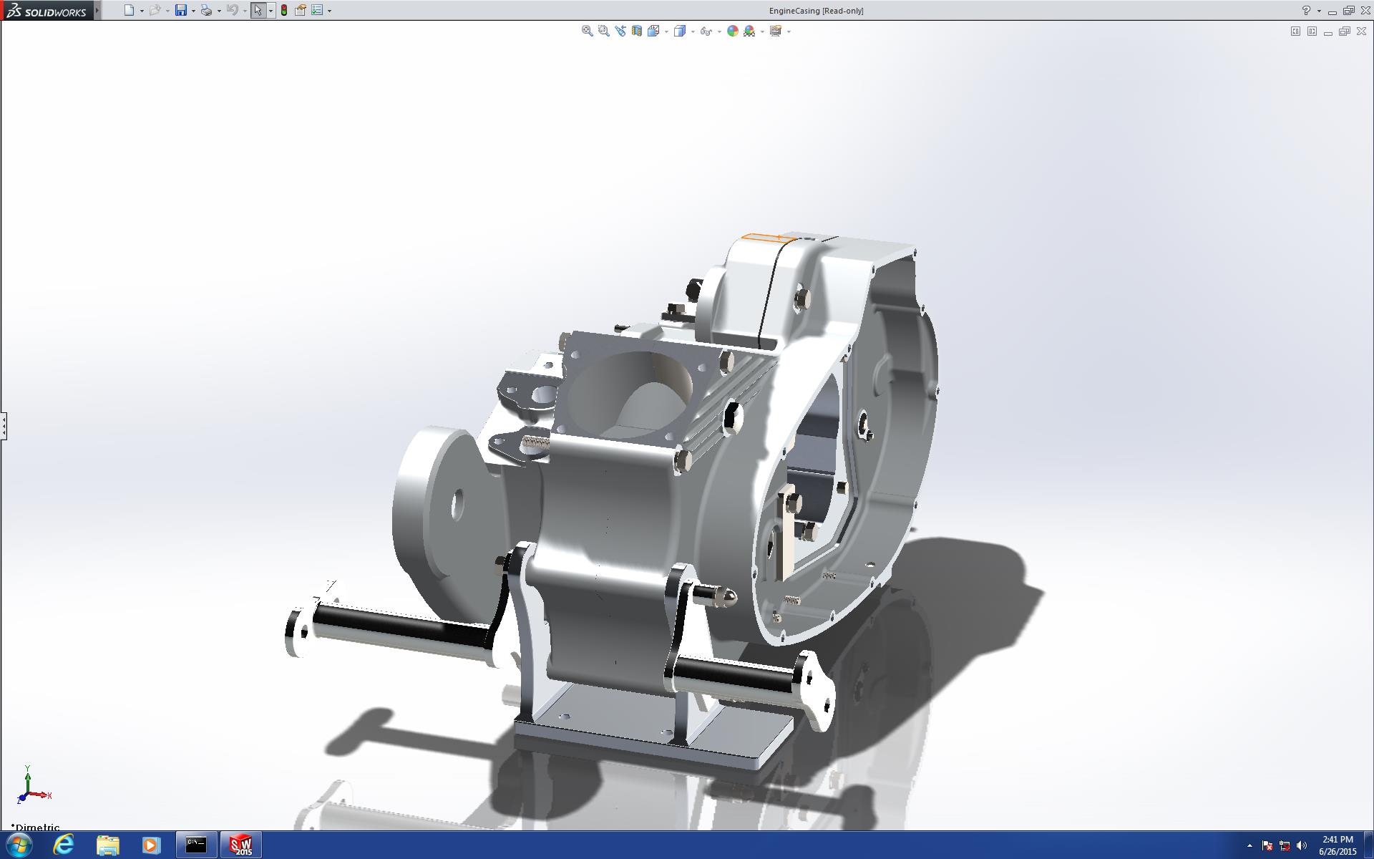
Task: Toggle the Hide/Show Items glasses icon
Action: point(706,31)
